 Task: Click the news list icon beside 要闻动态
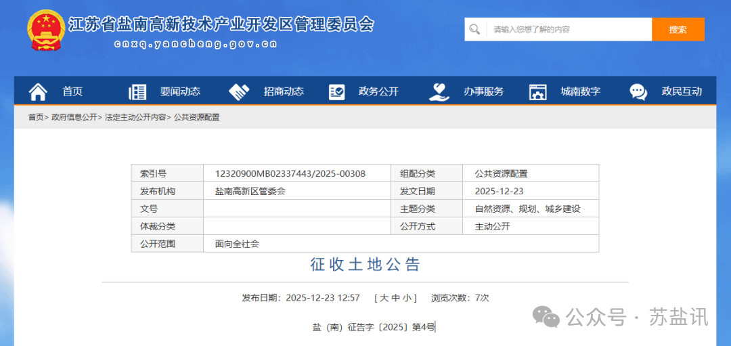(x=137, y=91)
